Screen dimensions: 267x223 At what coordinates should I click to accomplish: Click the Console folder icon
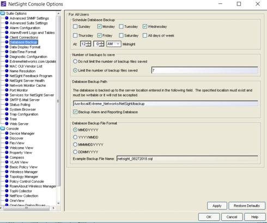(x=3, y=129)
